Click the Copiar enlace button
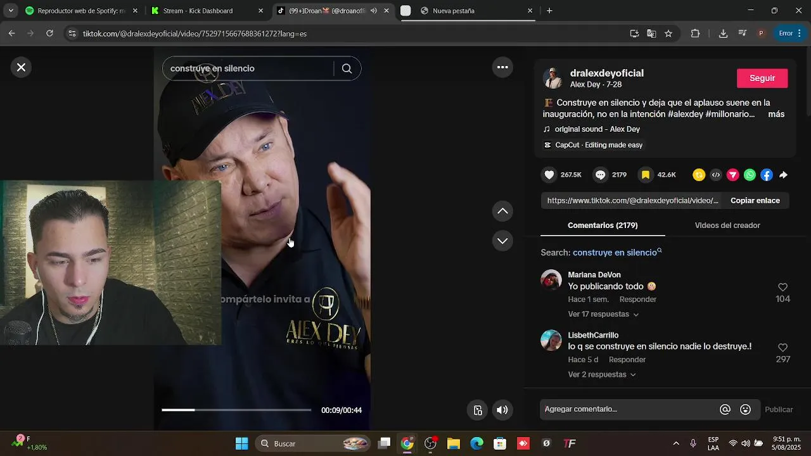The image size is (811, 456). coord(755,201)
